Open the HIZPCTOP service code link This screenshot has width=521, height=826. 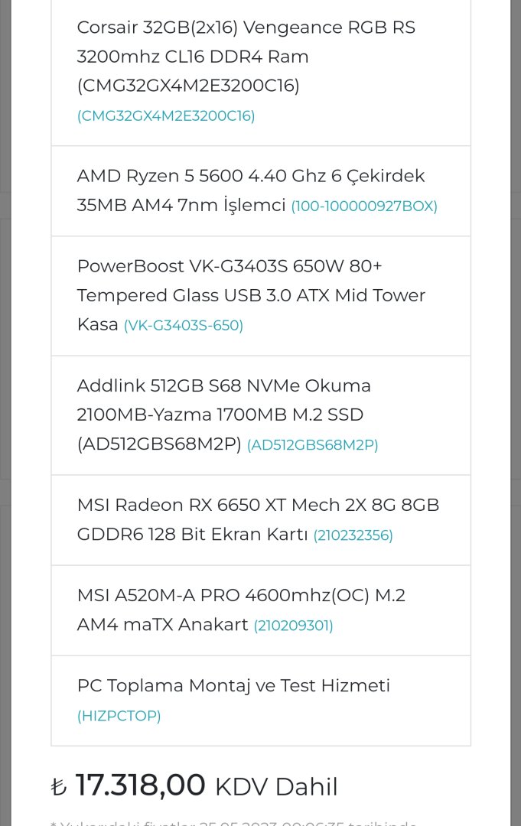(119, 716)
